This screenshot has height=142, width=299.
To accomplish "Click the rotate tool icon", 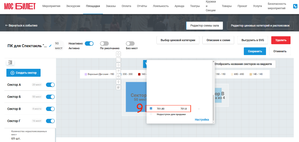I will click(x=118, y=71).
